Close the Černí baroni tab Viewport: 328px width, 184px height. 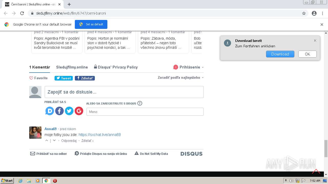pyautogui.click(x=59, y=4)
